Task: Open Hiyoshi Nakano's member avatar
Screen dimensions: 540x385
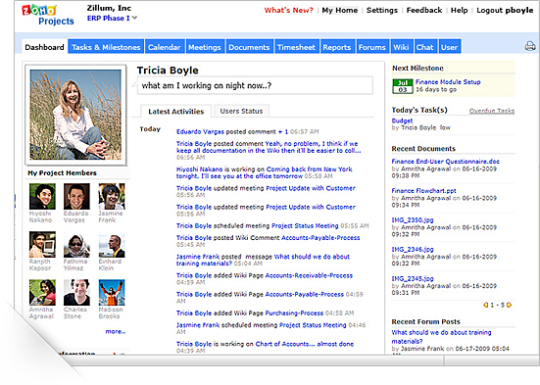Action: click(42, 196)
